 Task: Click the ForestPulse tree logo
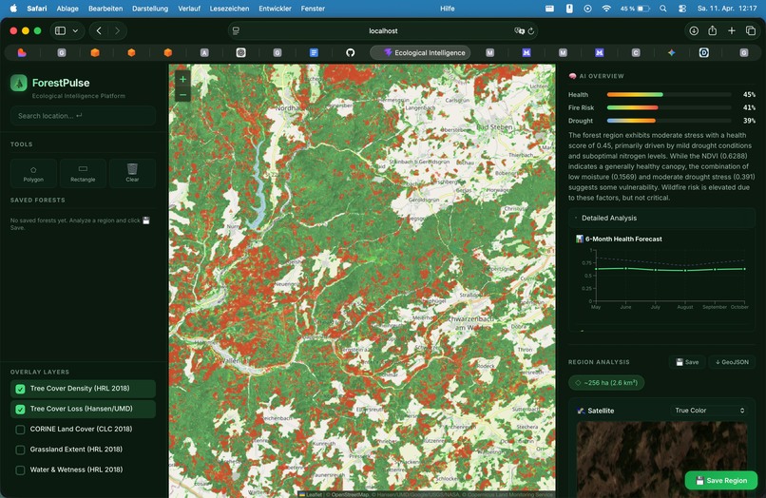click(x=19, y=83)
